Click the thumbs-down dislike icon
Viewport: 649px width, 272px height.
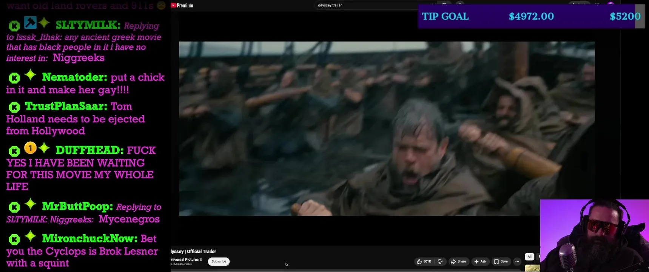[440, 261]
